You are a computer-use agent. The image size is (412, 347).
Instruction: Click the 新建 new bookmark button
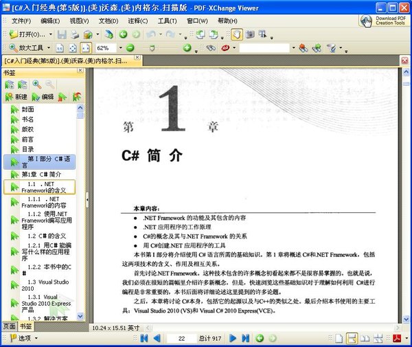16,97
